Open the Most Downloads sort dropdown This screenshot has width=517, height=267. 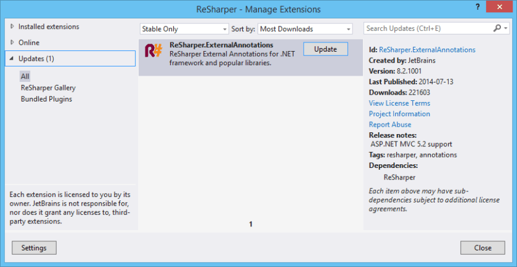305,29
